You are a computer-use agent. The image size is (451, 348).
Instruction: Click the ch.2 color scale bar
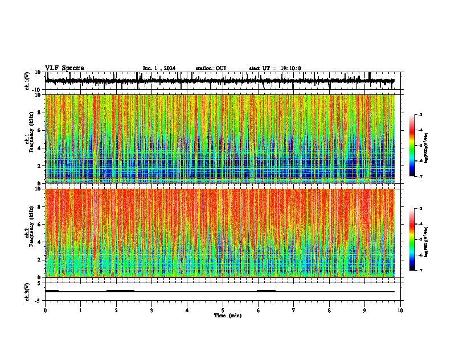coord(412,239)
